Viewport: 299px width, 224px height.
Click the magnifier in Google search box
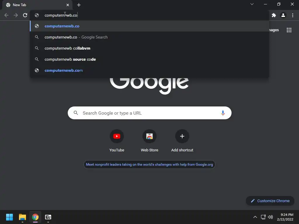(76, 113)
